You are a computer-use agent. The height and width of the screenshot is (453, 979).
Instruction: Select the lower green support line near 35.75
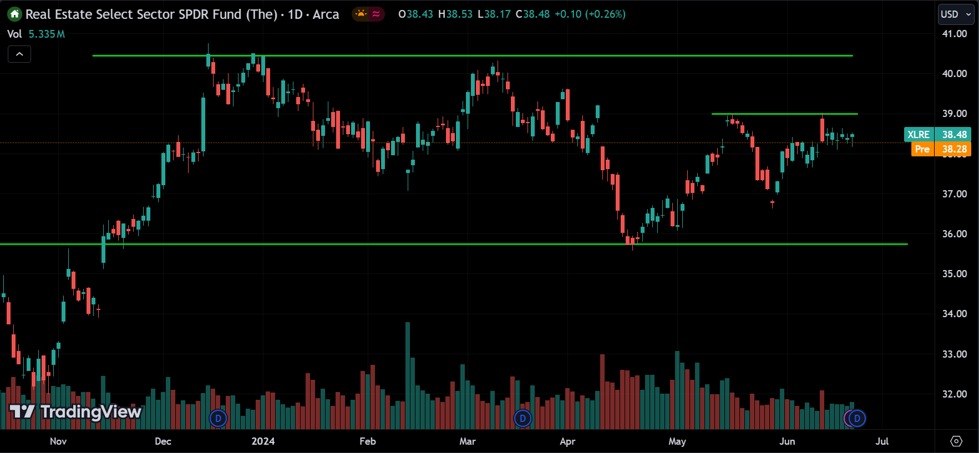coord(454,244)
